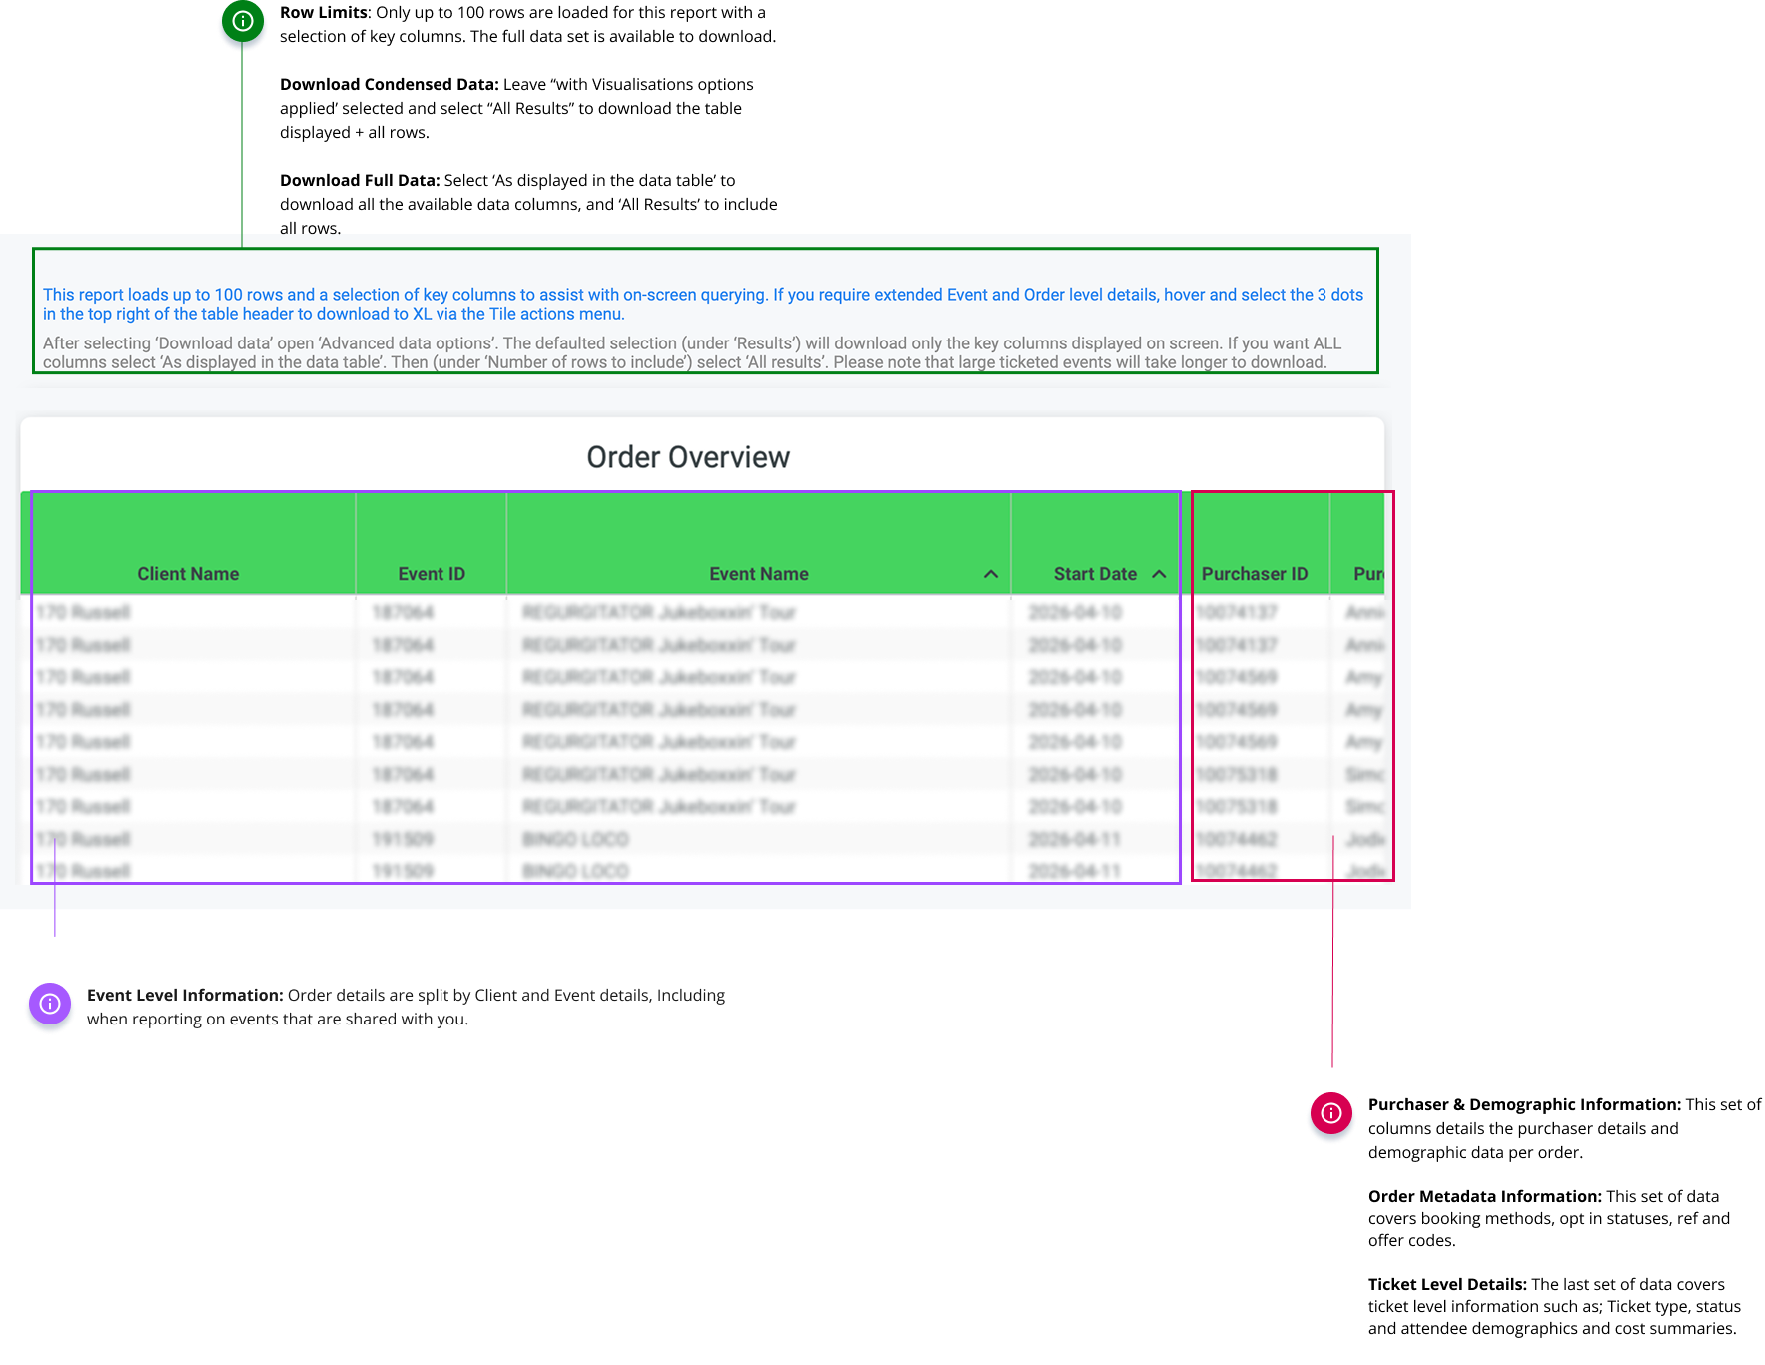Click the 'Ticket Level Details' heading
This screenshot has height=1365, width=1765.
click(1447, 1284)
